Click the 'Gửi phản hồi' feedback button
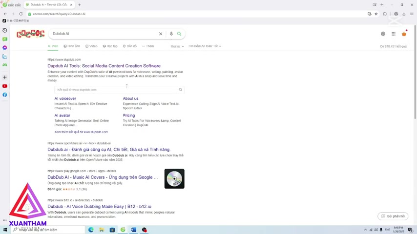 pos(393,216)
